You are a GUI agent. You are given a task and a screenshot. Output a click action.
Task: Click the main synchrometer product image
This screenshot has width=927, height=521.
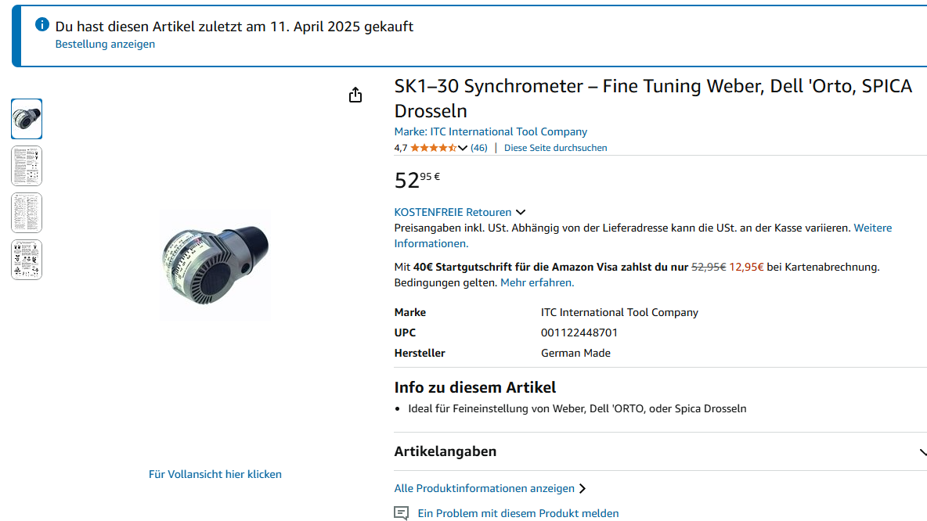pyautogui.click(x=215, y=266)
